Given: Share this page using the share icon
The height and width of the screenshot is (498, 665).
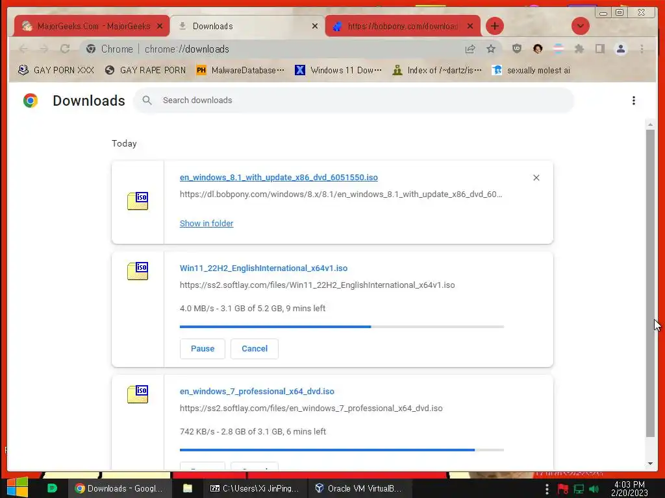Looking at the screenshot, I should (470, 49).
